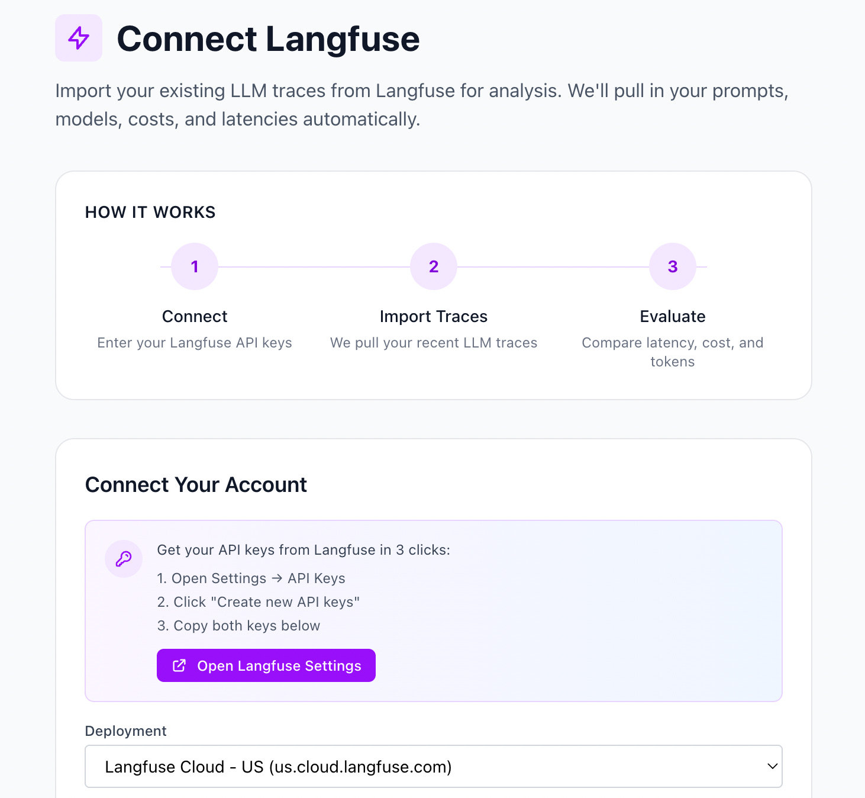Select step 2 Import Traces circle
865x798 pixels.
tap(434, 266)
